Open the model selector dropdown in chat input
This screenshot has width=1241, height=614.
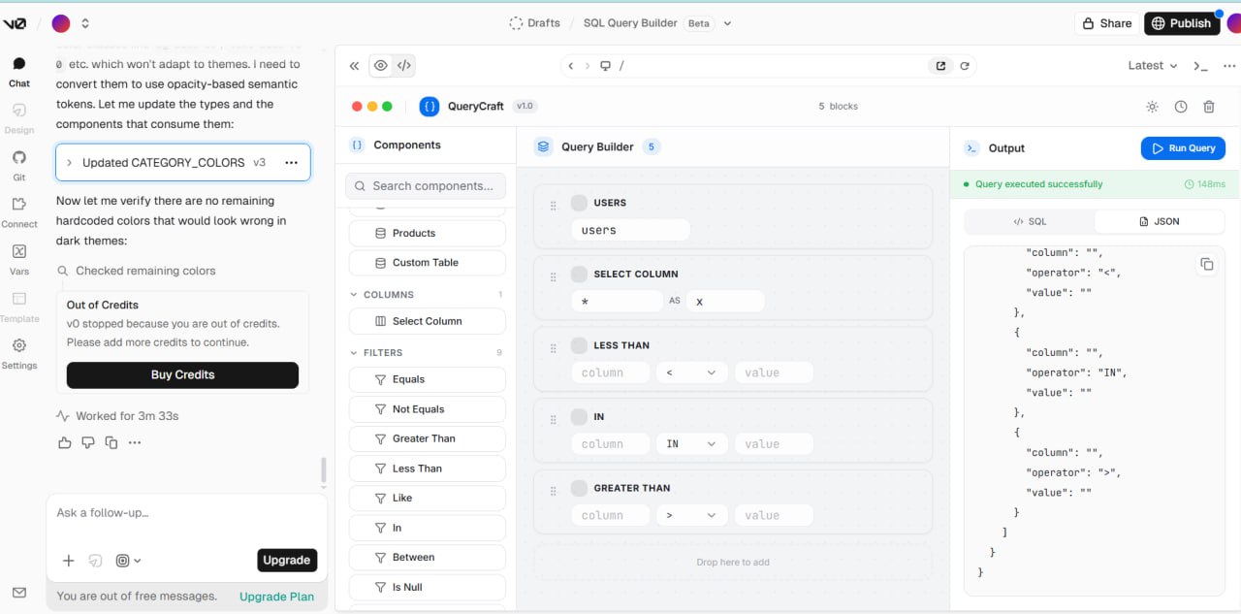click(x=129, y=561)
